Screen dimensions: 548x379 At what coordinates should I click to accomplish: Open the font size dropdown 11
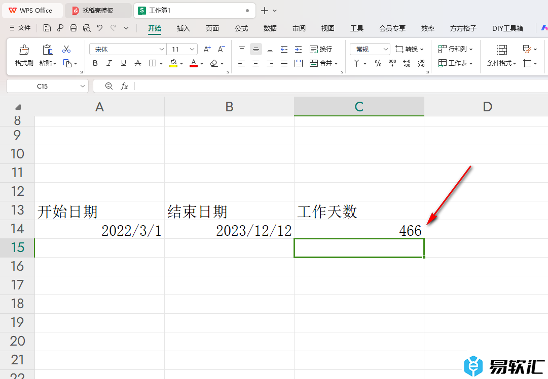pyautogui.click(x=192, y=49)
